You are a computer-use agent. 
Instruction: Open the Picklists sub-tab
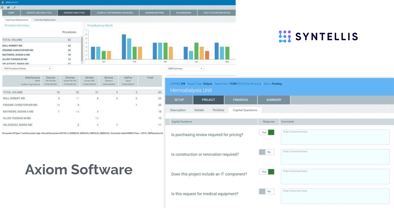click(218, 110)
